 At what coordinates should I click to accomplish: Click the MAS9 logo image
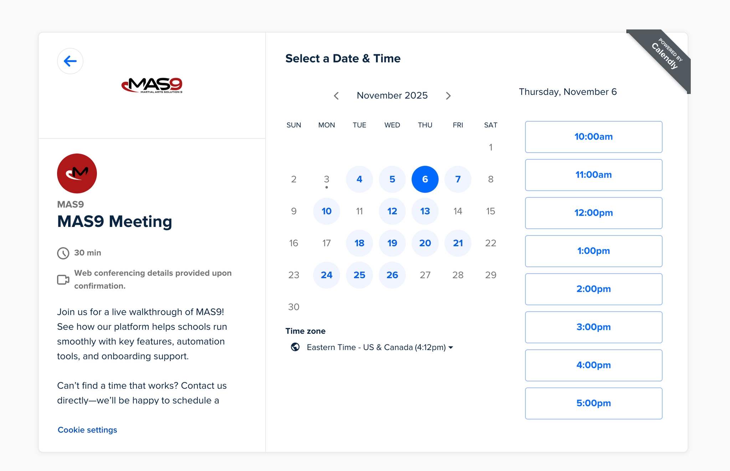click(x=153, y=86)
